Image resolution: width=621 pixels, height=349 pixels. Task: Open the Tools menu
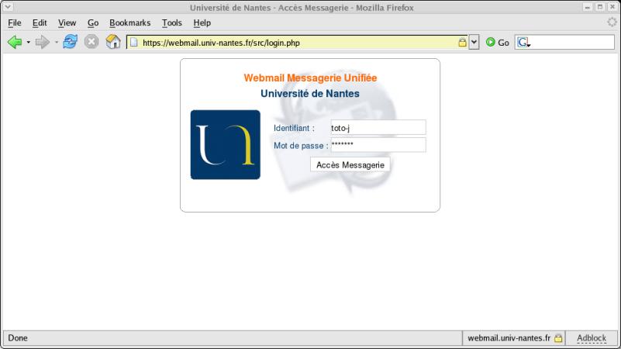pyautogui.click(x=171, y=23)
